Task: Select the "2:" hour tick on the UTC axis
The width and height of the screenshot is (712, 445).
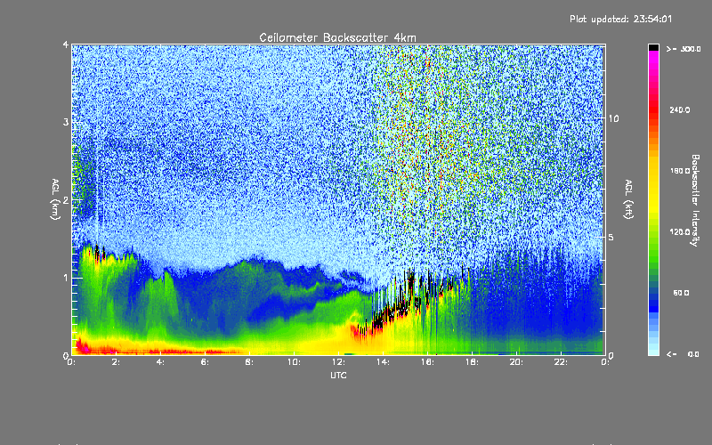Action: point(116,362)
